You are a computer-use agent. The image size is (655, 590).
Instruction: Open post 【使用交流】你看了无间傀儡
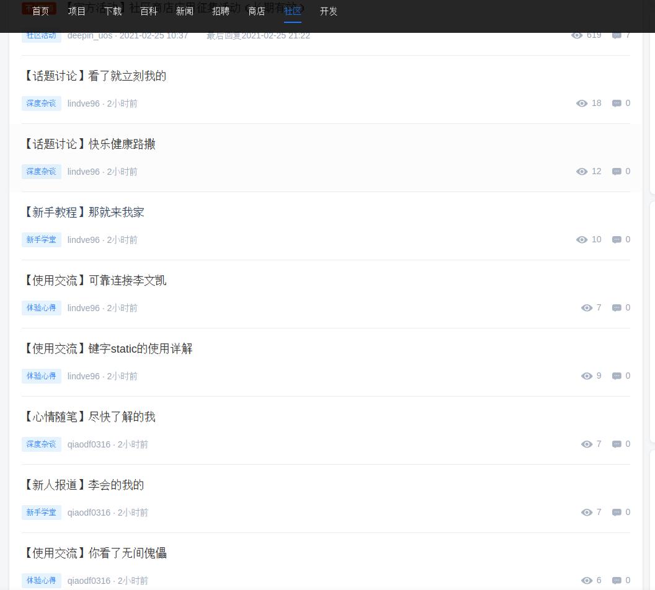coord(95,553)
